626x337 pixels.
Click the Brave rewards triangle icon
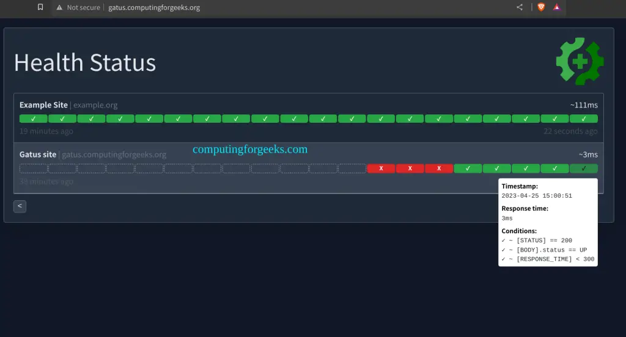pyautogui.click(x=556, y=7)
